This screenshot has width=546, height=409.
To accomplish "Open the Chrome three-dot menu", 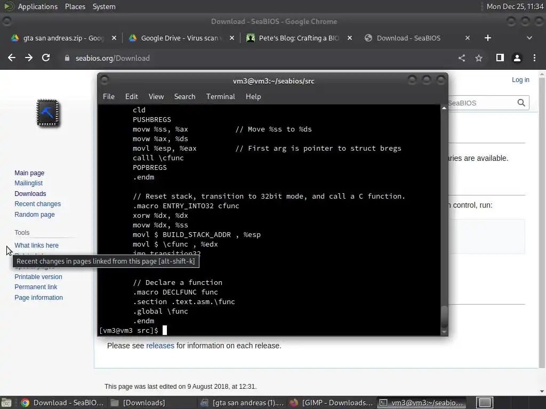I will pos(534,58).
